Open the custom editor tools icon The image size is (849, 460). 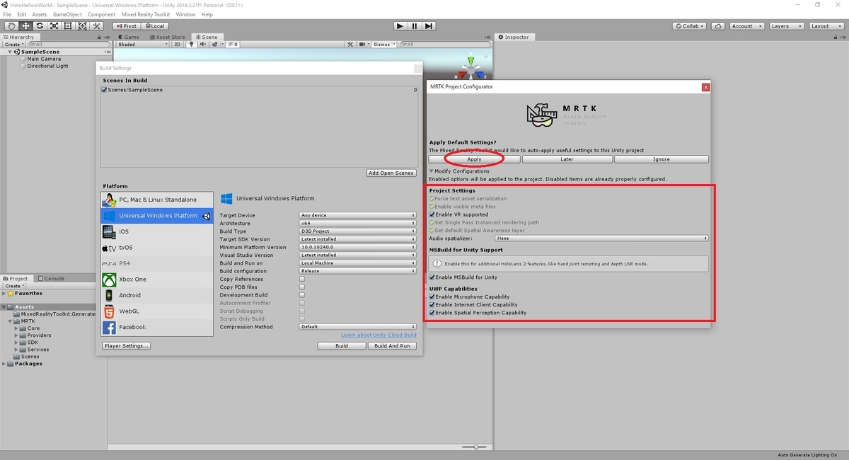pyautogui.click(x=97, y=26)
